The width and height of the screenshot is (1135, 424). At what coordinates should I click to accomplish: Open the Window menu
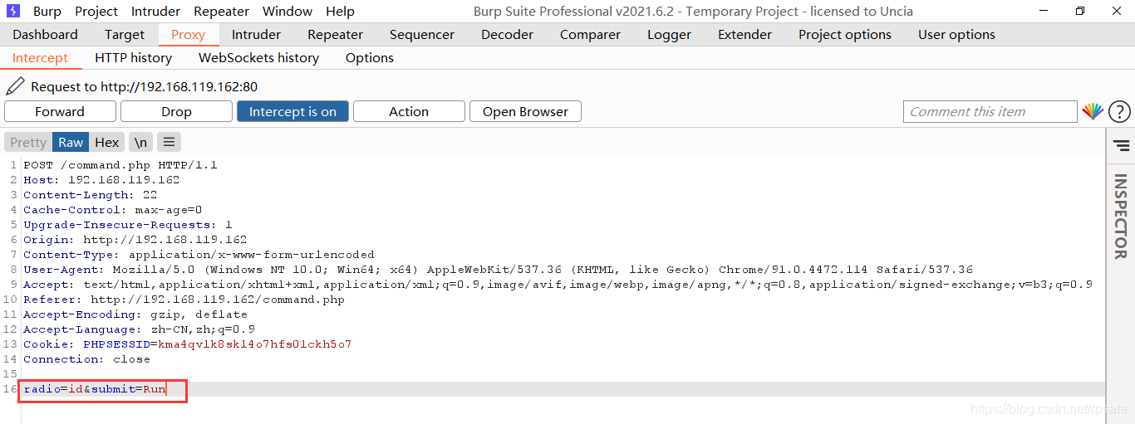pos(287,11)
